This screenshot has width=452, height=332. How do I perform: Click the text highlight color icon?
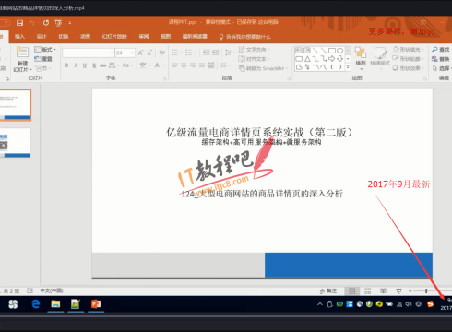pyautogui.click(x=143, y=65)
